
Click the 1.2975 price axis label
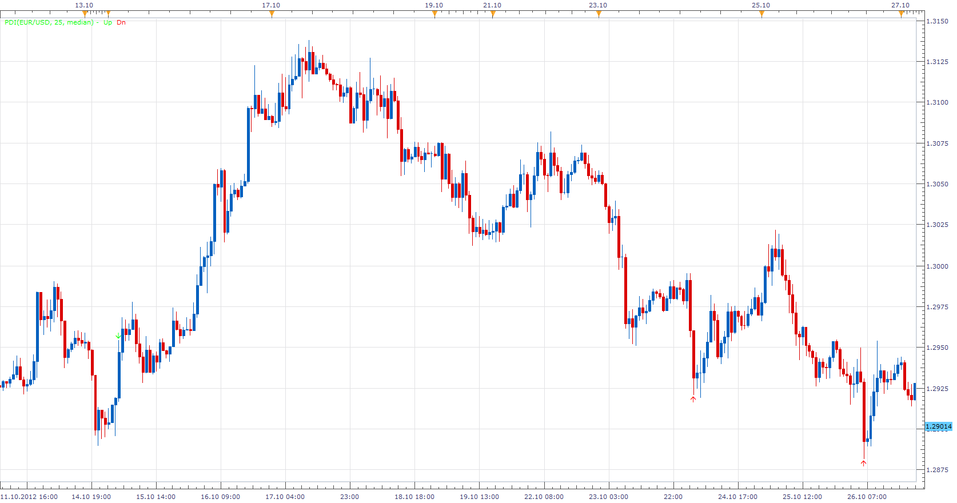pyautogui.click(x=937, y=307)
